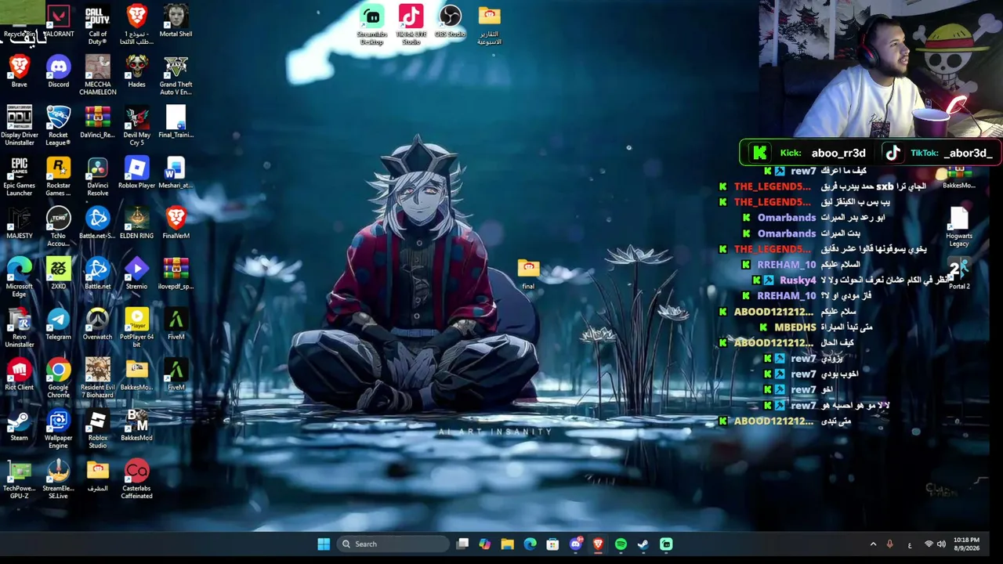Select the Rockstar Games launcher icon
The width and height of the screenshot is (1003, 564).
coord(59,176)
